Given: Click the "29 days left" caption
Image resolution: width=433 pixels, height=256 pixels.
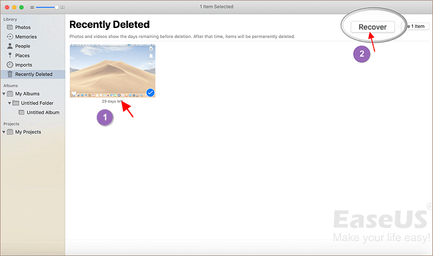Looking at the screenshot, I should [x=112, y=101].
